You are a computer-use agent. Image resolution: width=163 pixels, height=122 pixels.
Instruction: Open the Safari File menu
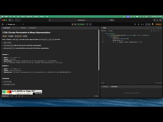[10, 17]
